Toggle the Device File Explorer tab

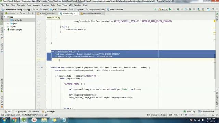[x=217, y=98]
